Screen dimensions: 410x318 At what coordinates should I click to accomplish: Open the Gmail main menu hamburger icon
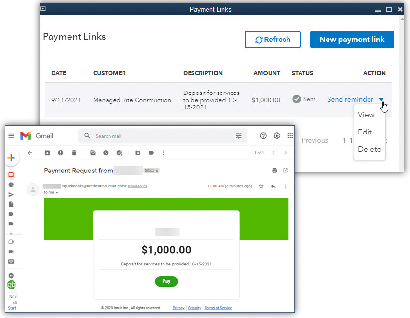click(x=11, y=136)
